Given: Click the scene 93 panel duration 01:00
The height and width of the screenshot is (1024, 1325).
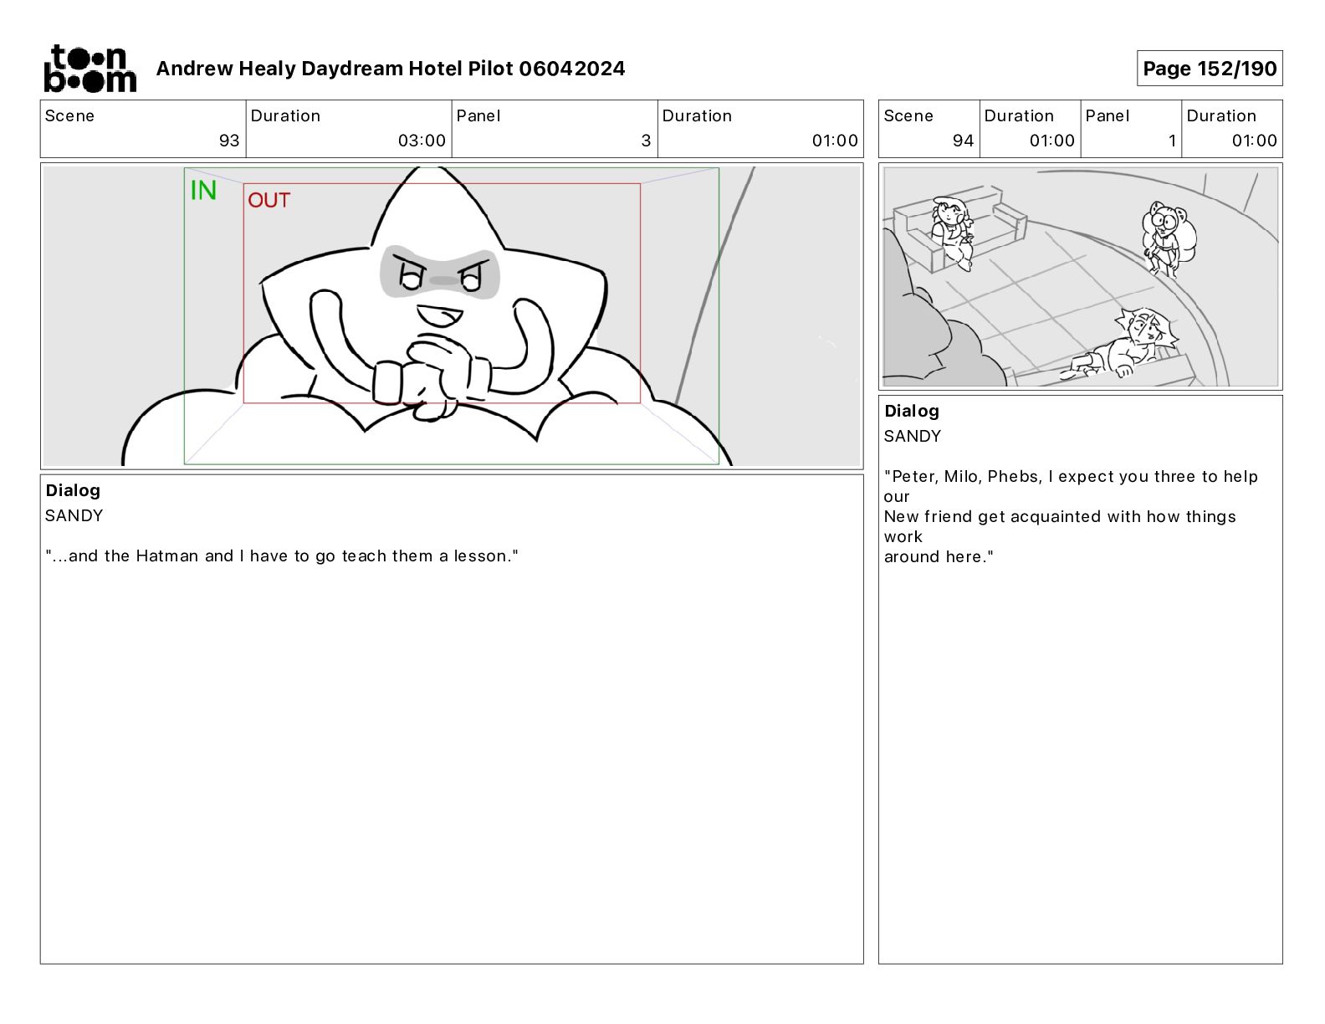Looking at the screenshot, I should [x=835, y=141].
